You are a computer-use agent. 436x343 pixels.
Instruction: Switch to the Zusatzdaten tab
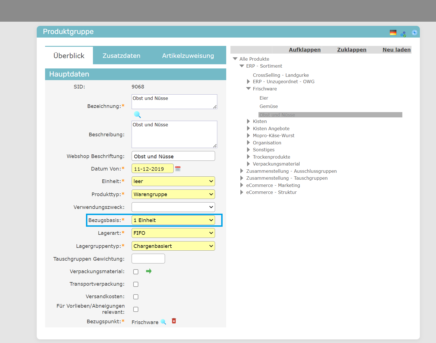[121, 56]
